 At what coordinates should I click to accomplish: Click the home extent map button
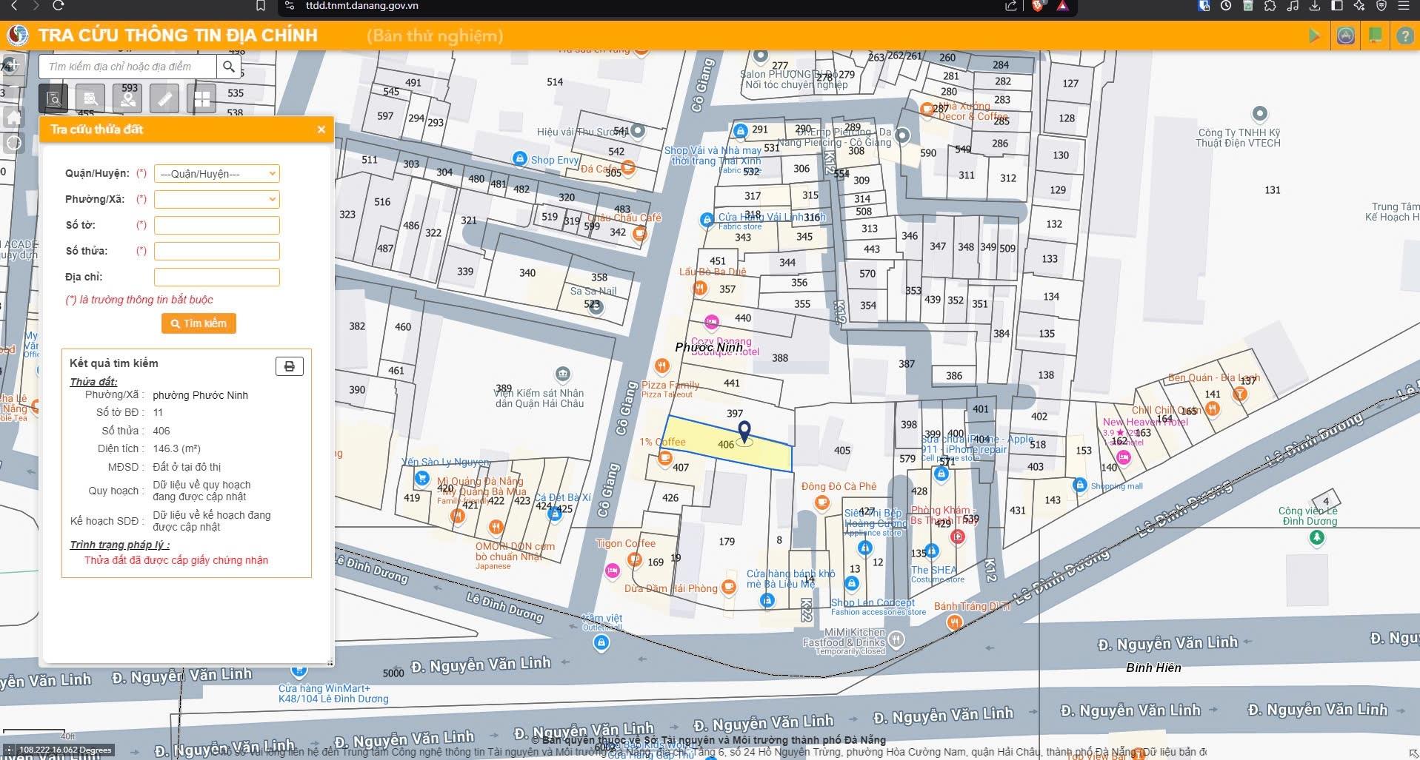[13, 118]
